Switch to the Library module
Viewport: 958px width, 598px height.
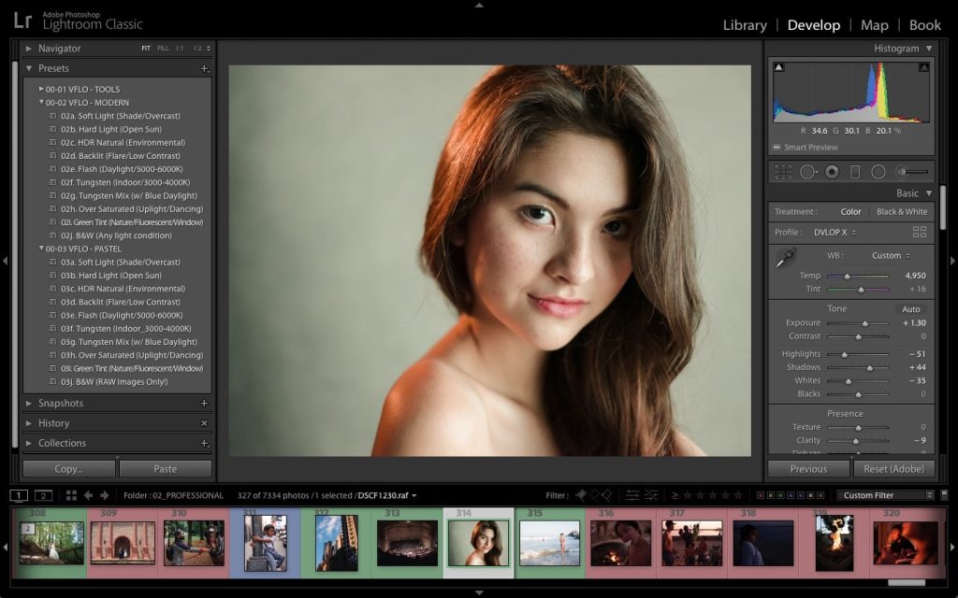coord(744,25)
